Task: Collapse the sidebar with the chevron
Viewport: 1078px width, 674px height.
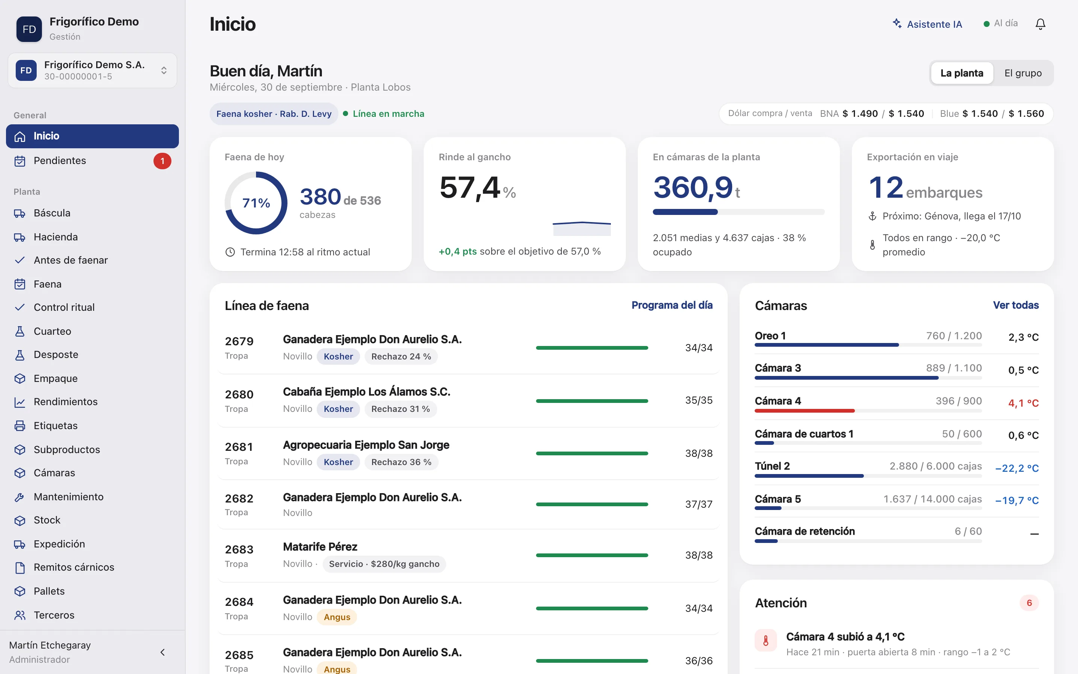Action: tap(162, 652)
